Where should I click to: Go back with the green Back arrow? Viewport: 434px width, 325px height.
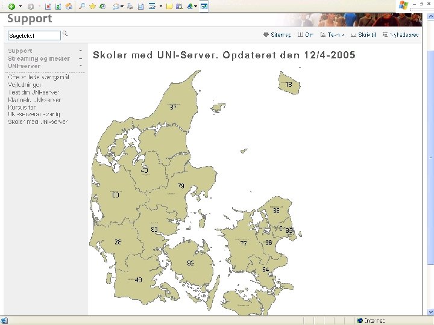click(x=11, y=6)
